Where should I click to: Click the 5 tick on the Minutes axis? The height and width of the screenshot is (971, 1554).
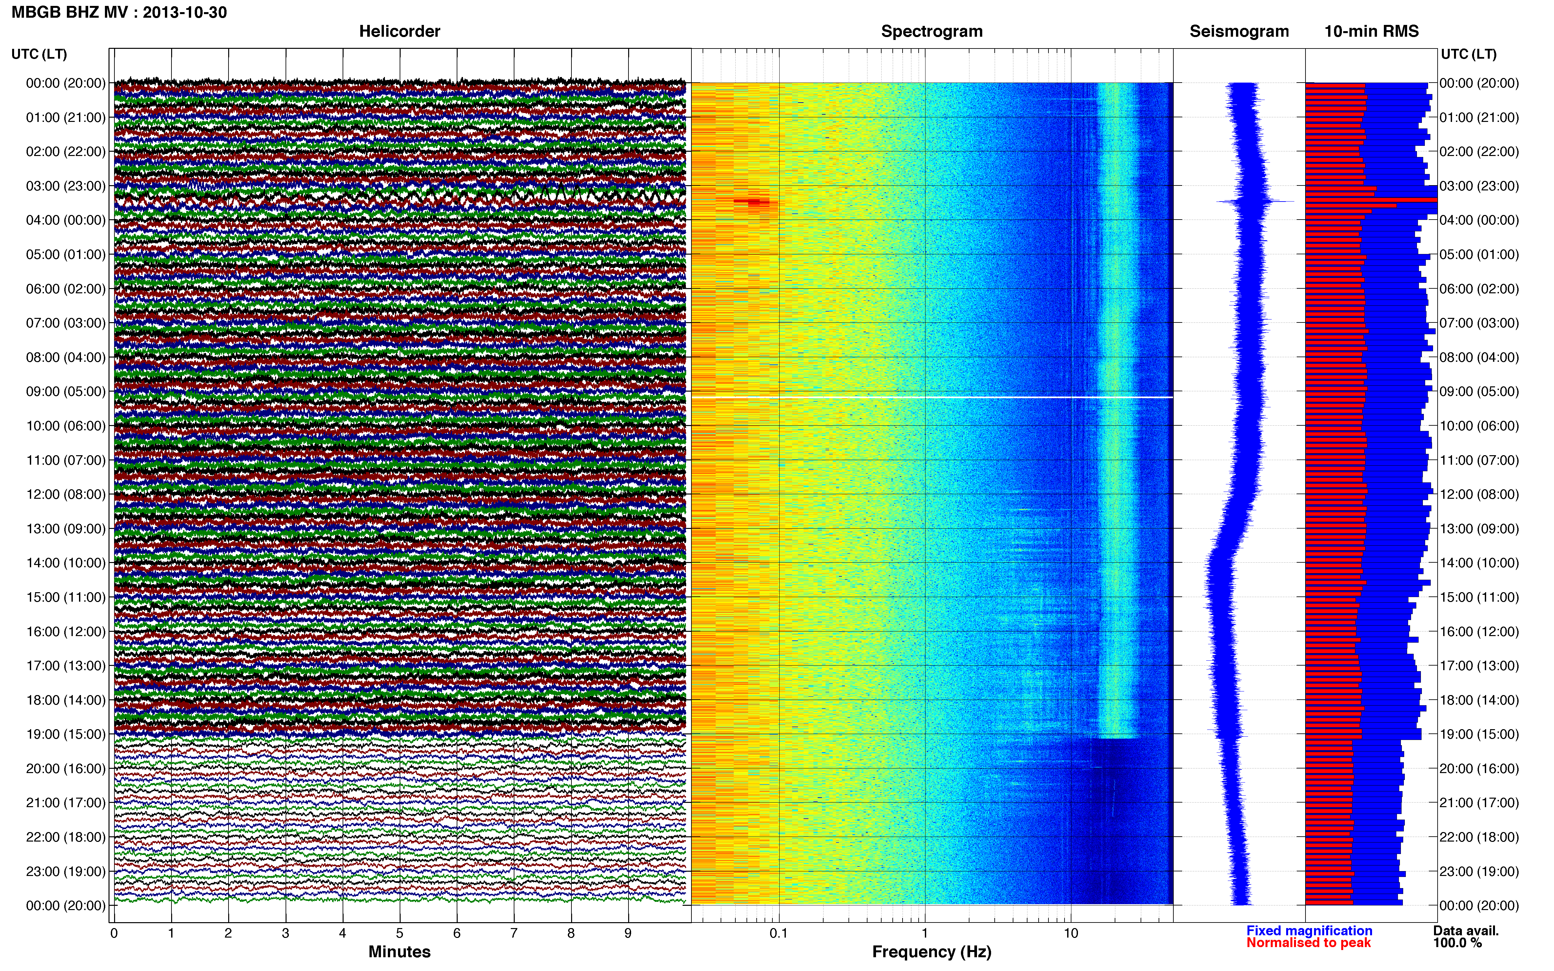point(400,933)
